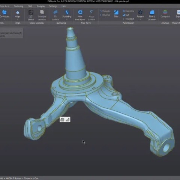Image resolution: width=180 pixels, height=180 pixels.
Task: Select the Revolved-Surface(1) label
Action: pyautogui.click(x=11, y=33)
